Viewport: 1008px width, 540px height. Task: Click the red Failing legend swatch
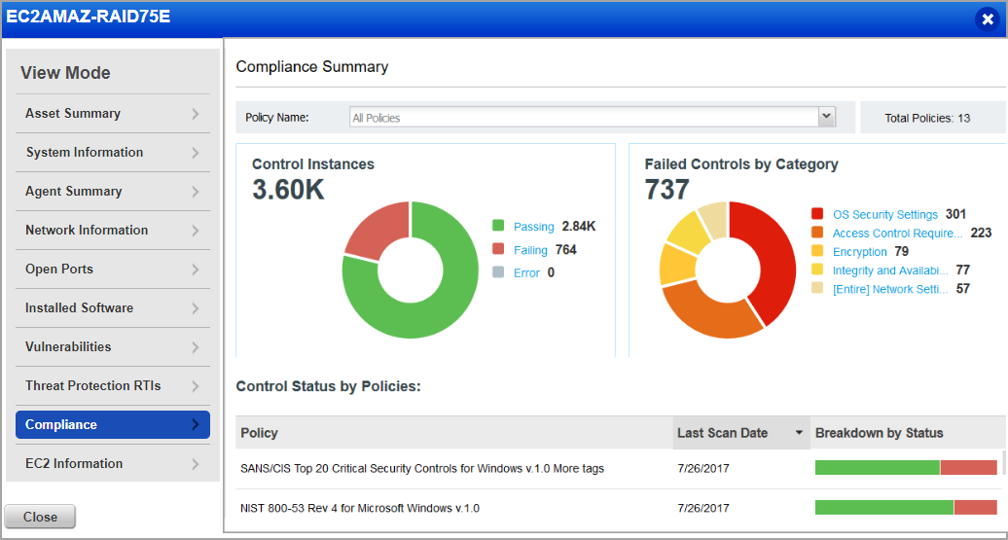tap(498, 249)
